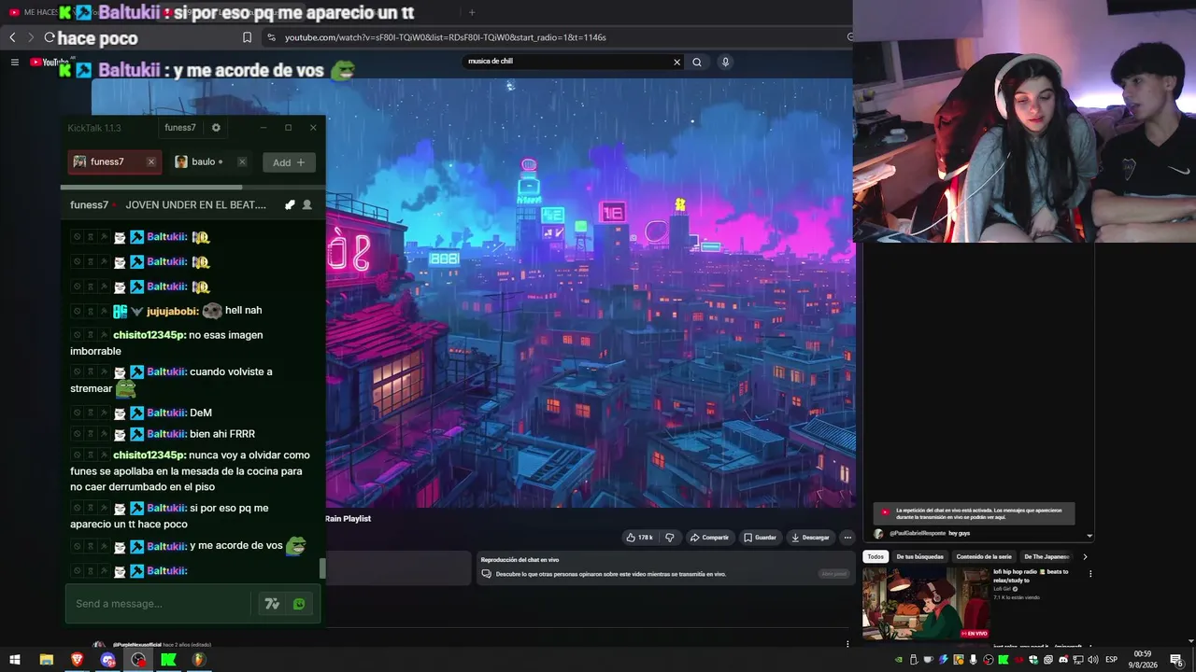
Task: Open 7TV emote picker in message box
Action: (272, 604)
